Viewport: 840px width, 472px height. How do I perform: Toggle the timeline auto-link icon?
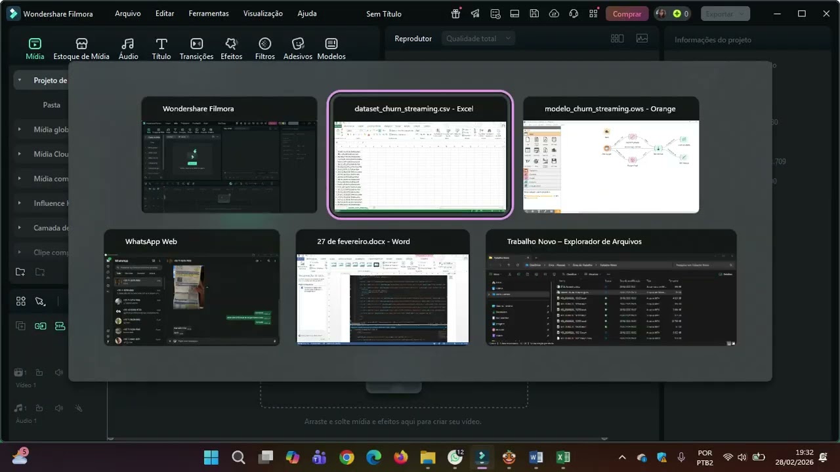(x=41, y=326)
